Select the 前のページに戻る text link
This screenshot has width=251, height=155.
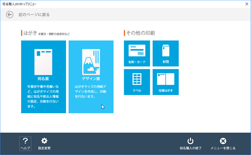coord(34,15)
